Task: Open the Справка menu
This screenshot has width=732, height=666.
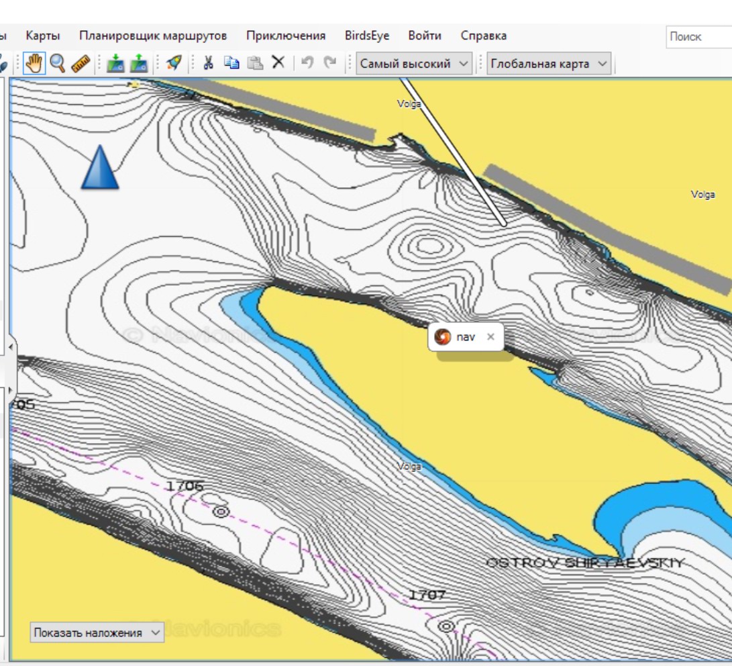Action: coord(484,36)
